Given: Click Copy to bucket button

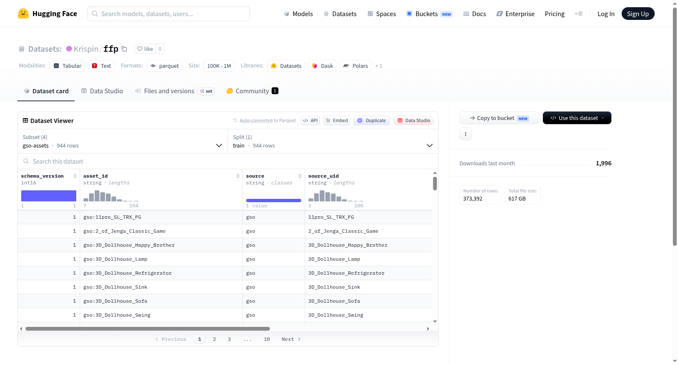Looking at the screenshot, I should pyautogui.click(x=499, y=118).
